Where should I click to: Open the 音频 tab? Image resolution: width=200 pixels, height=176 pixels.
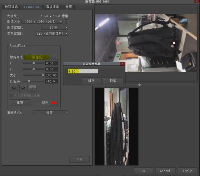pyautogui.click(x=68, y=7)
